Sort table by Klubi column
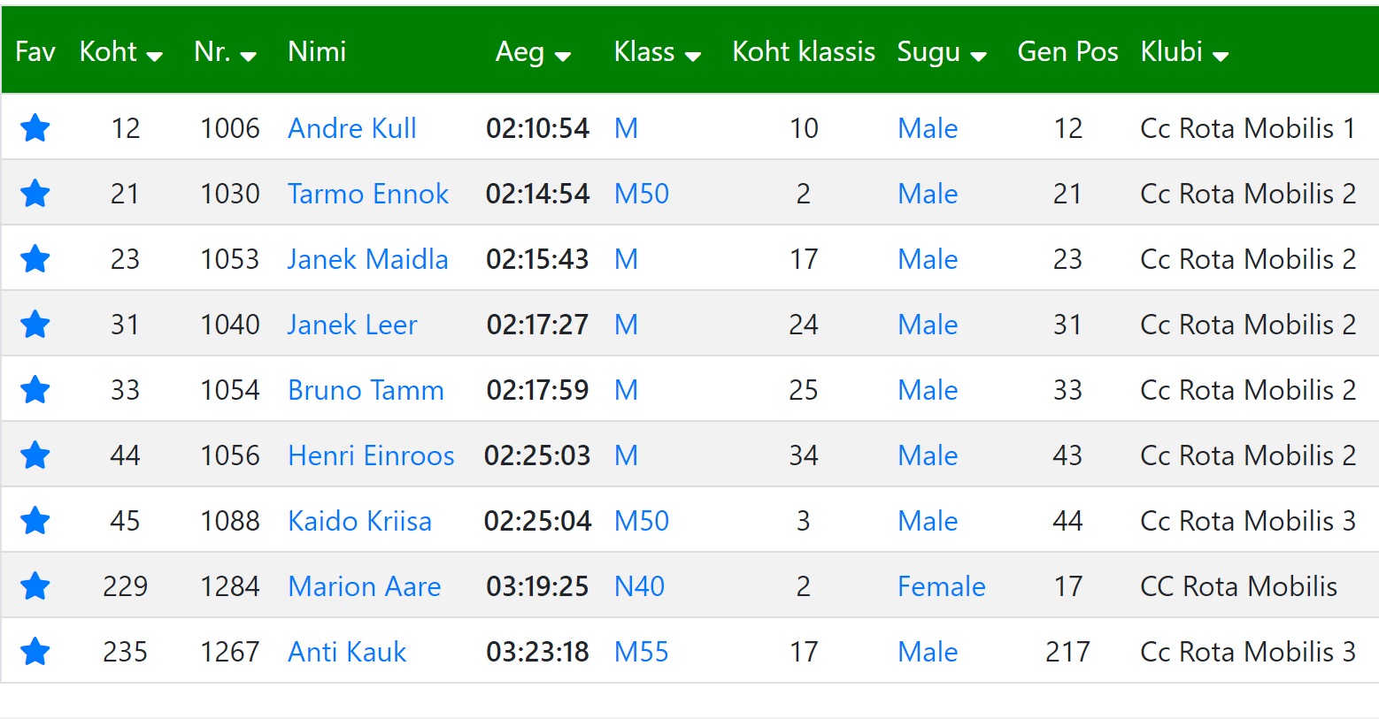The height and width of the screenshot is (719, 1379). [1185, 52]
